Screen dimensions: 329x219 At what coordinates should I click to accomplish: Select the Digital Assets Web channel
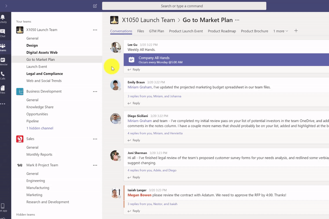point(42,53)
